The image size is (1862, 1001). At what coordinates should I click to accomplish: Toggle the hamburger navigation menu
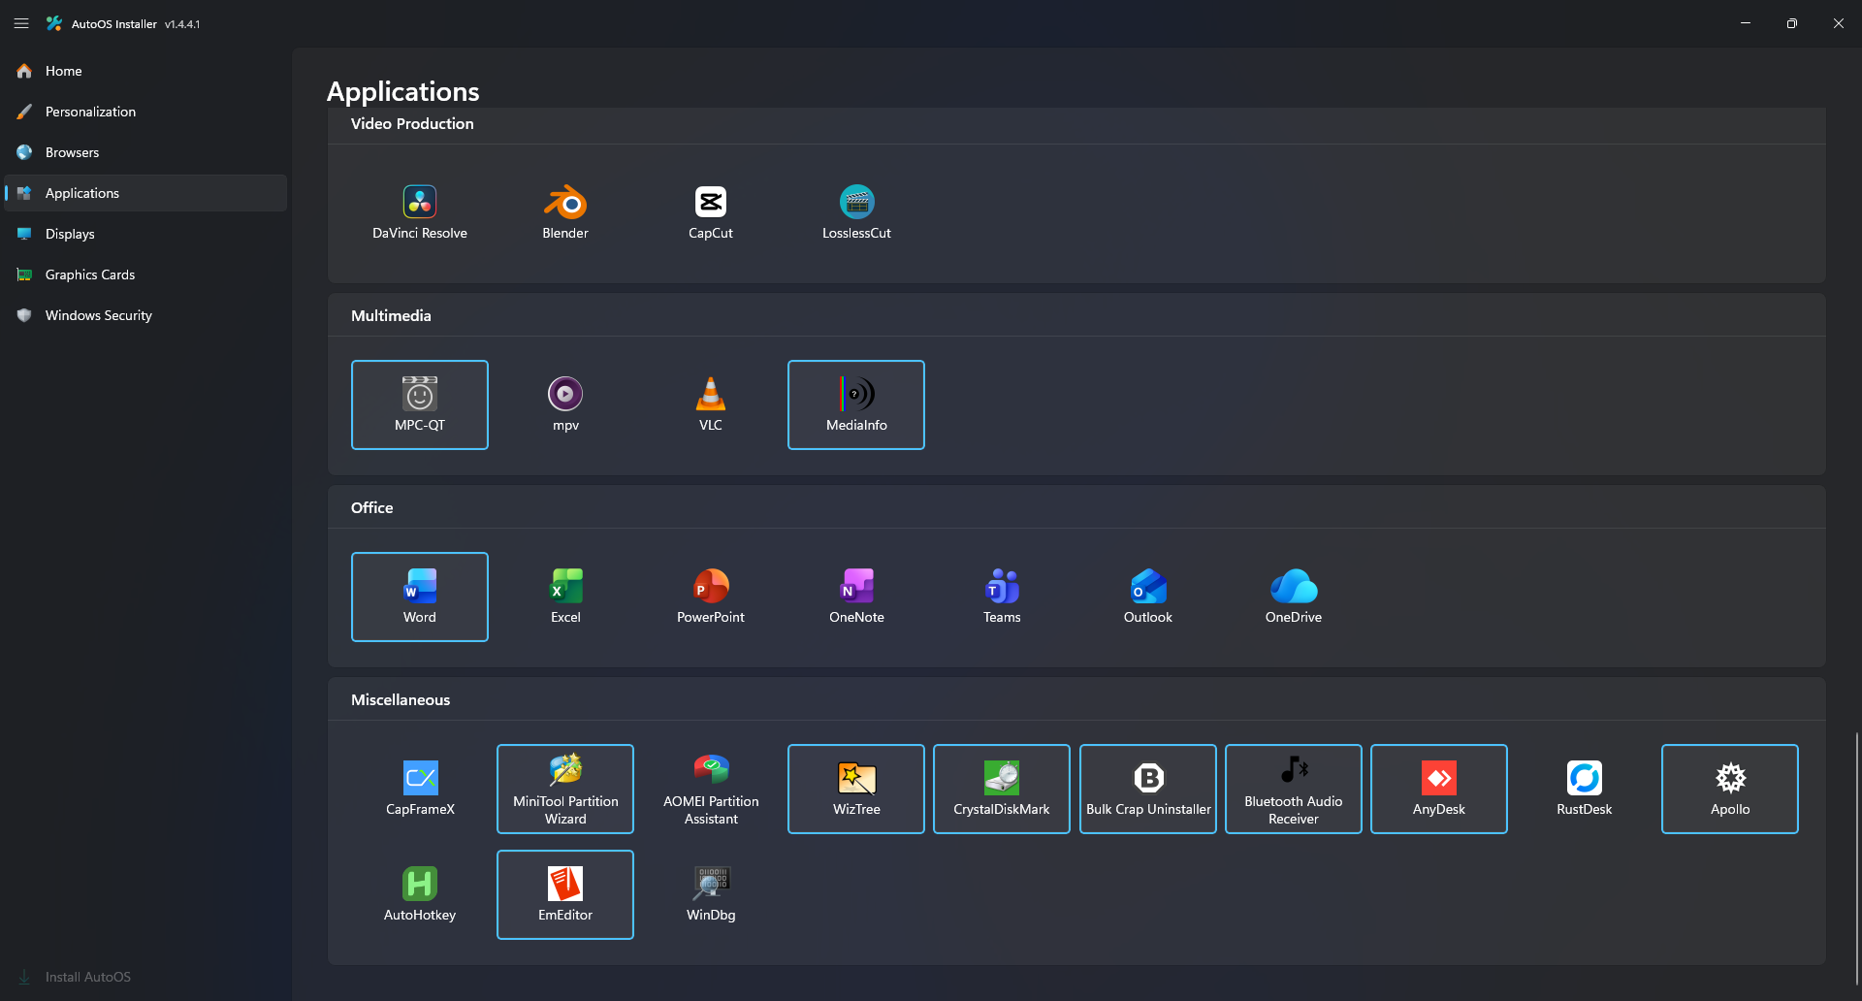pos(21,23)
